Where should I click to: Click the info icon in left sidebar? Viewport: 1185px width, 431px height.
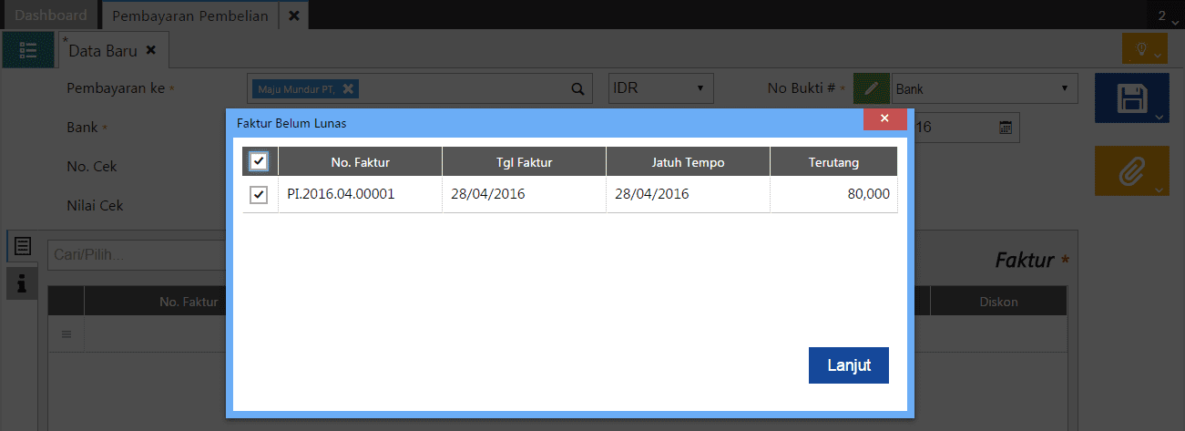tap(22, 284)
